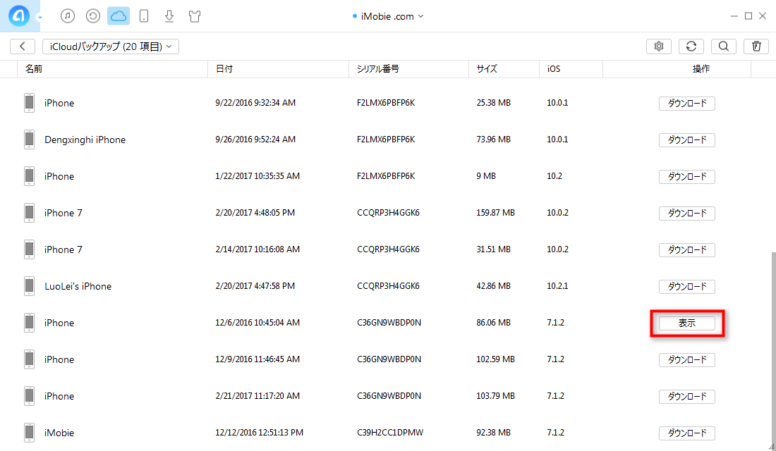This screenshot has height=451, width=776.
Task: Go back with the left arrow button
Action: click(23, 46)
